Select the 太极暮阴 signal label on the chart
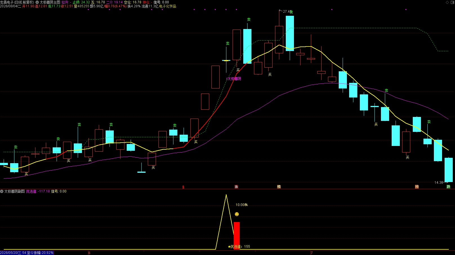 234,79
